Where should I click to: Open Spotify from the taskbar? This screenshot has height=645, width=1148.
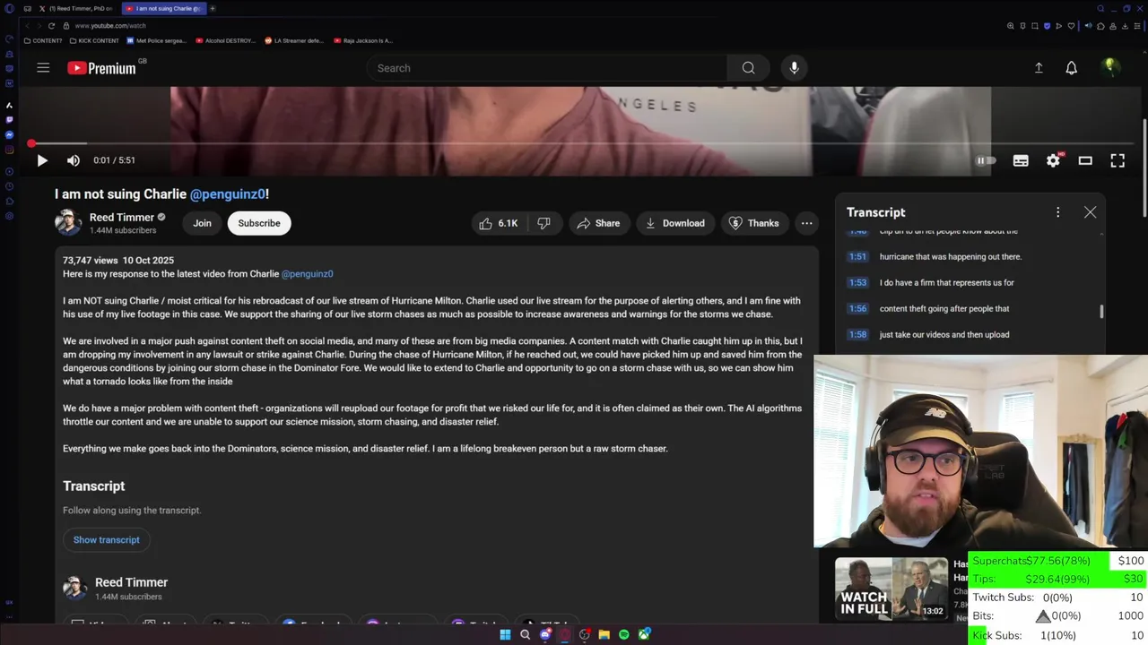624,634
